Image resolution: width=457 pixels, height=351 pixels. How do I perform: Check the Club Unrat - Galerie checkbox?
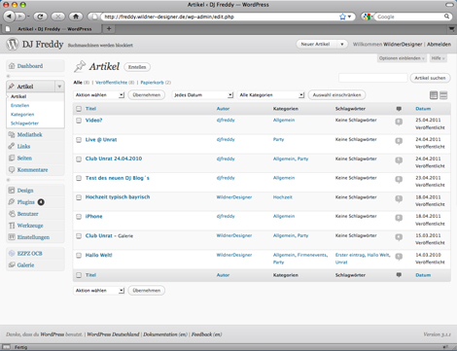(x=79, y=236)
